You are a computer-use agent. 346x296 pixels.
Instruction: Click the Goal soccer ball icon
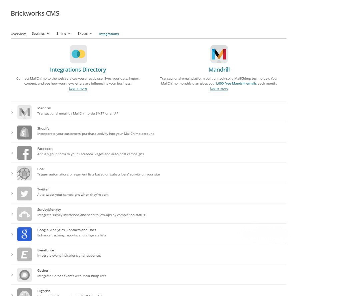(24, 173)
